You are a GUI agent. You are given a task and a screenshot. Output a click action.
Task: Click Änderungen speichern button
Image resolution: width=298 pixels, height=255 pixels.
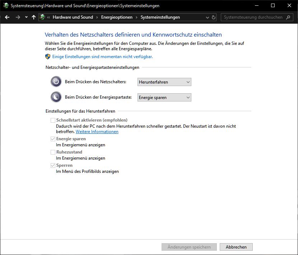click(189, 247)
